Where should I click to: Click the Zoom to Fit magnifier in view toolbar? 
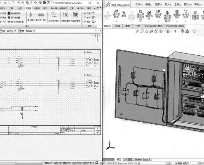click(137, 31)
